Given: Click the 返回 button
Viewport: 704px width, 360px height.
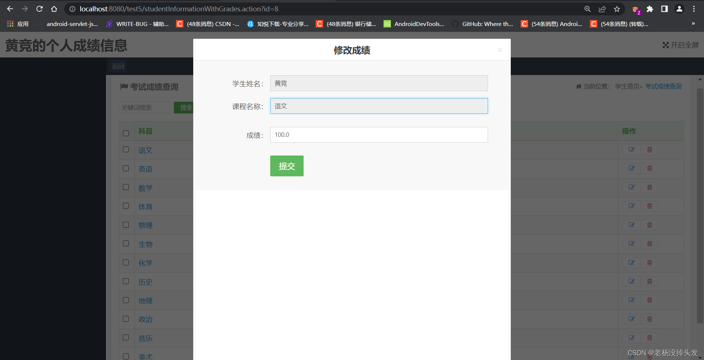Looking at the screenshot, I should coord(118,66).
